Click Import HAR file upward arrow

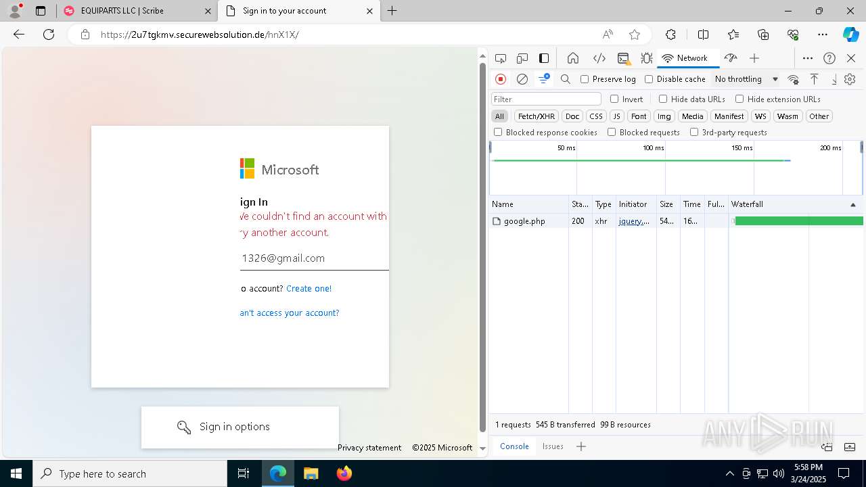coord(815,79)
